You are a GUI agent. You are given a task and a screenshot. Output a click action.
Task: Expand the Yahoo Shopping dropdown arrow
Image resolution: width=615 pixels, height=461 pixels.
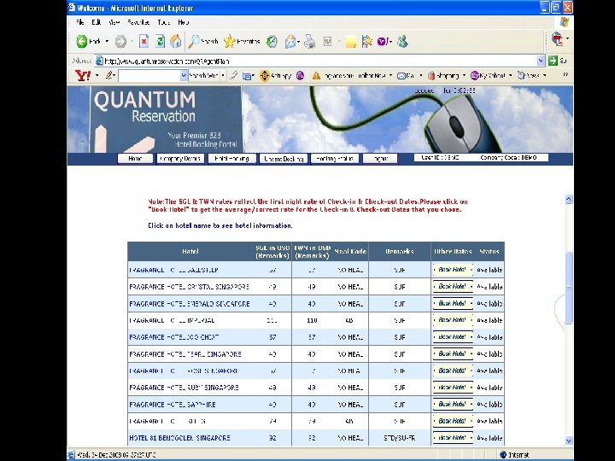coord(464,76)
